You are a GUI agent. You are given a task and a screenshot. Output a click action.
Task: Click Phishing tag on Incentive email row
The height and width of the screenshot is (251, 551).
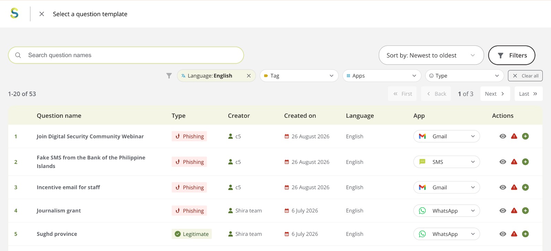189,187
